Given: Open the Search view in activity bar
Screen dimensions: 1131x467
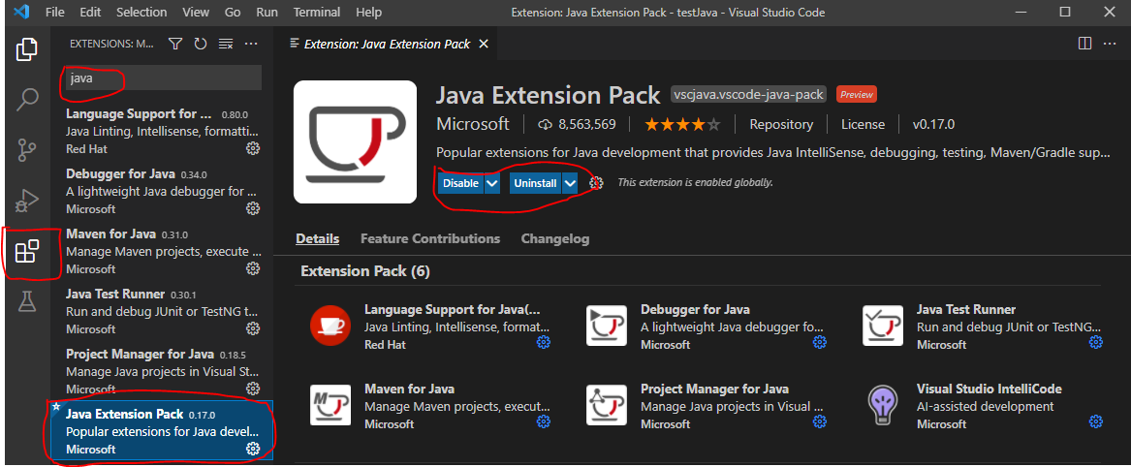Looking at the screenshot, I should coord(27,100).
